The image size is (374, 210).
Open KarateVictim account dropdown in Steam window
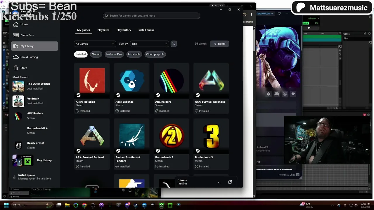265,13
